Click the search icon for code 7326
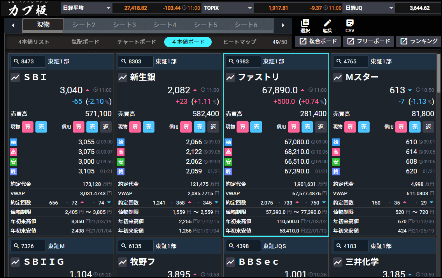This screenshot has height=278, width=442. pyautogui.click(x=16, y=246)
